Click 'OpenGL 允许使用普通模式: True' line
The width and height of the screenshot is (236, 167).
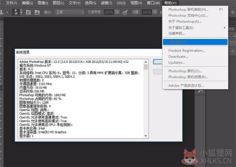44,117
